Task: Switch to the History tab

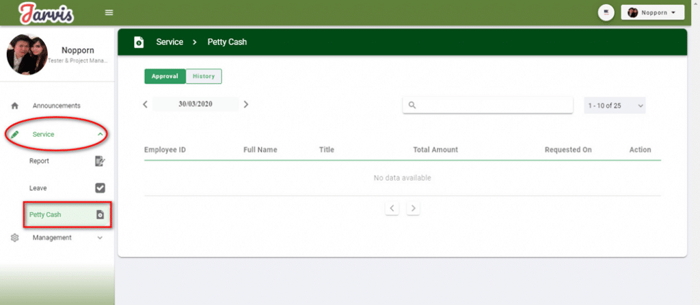Action: [204, 77]
